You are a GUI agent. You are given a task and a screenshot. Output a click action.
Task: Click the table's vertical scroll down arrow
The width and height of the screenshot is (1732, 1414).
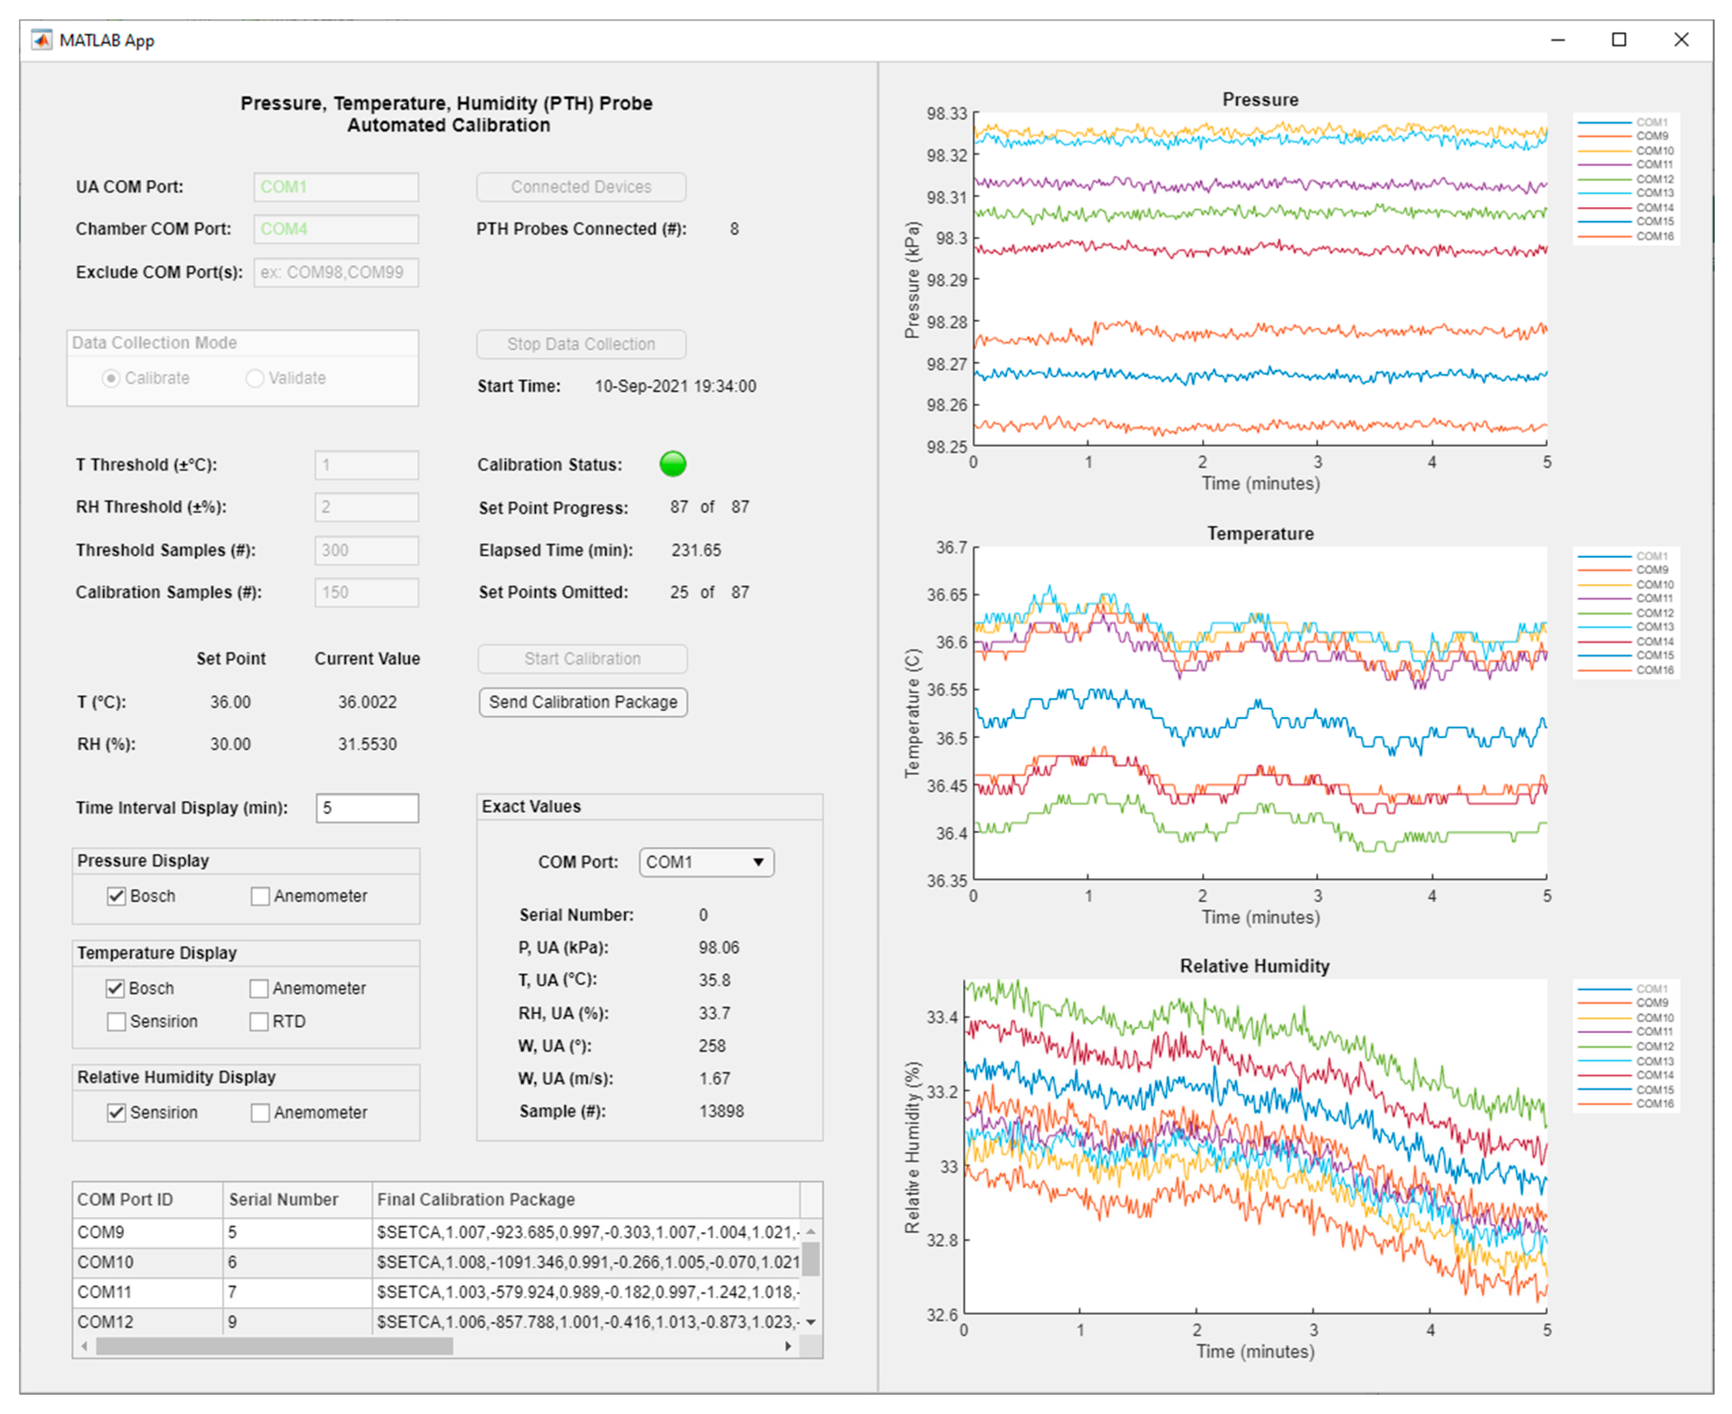(x=811, y=1322)
